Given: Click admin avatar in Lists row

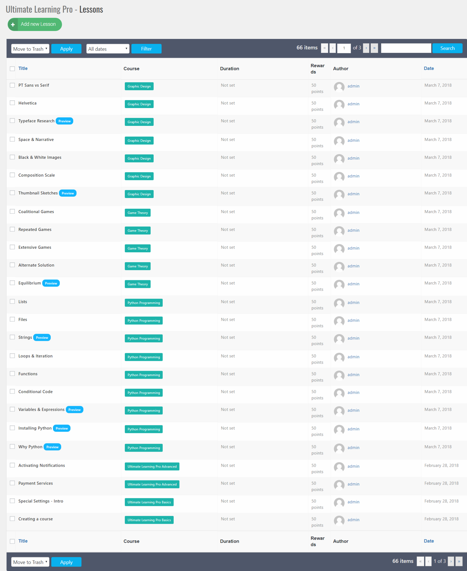Looking at the screenshot, I should tap(339, 304).
